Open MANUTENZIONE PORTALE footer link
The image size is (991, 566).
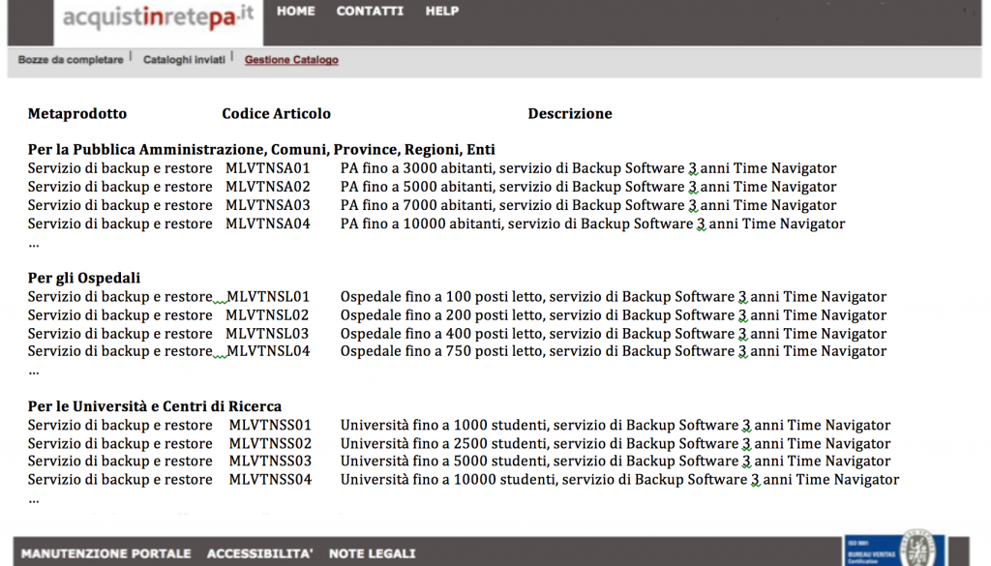pyautogui.click(x=106, y=553)
